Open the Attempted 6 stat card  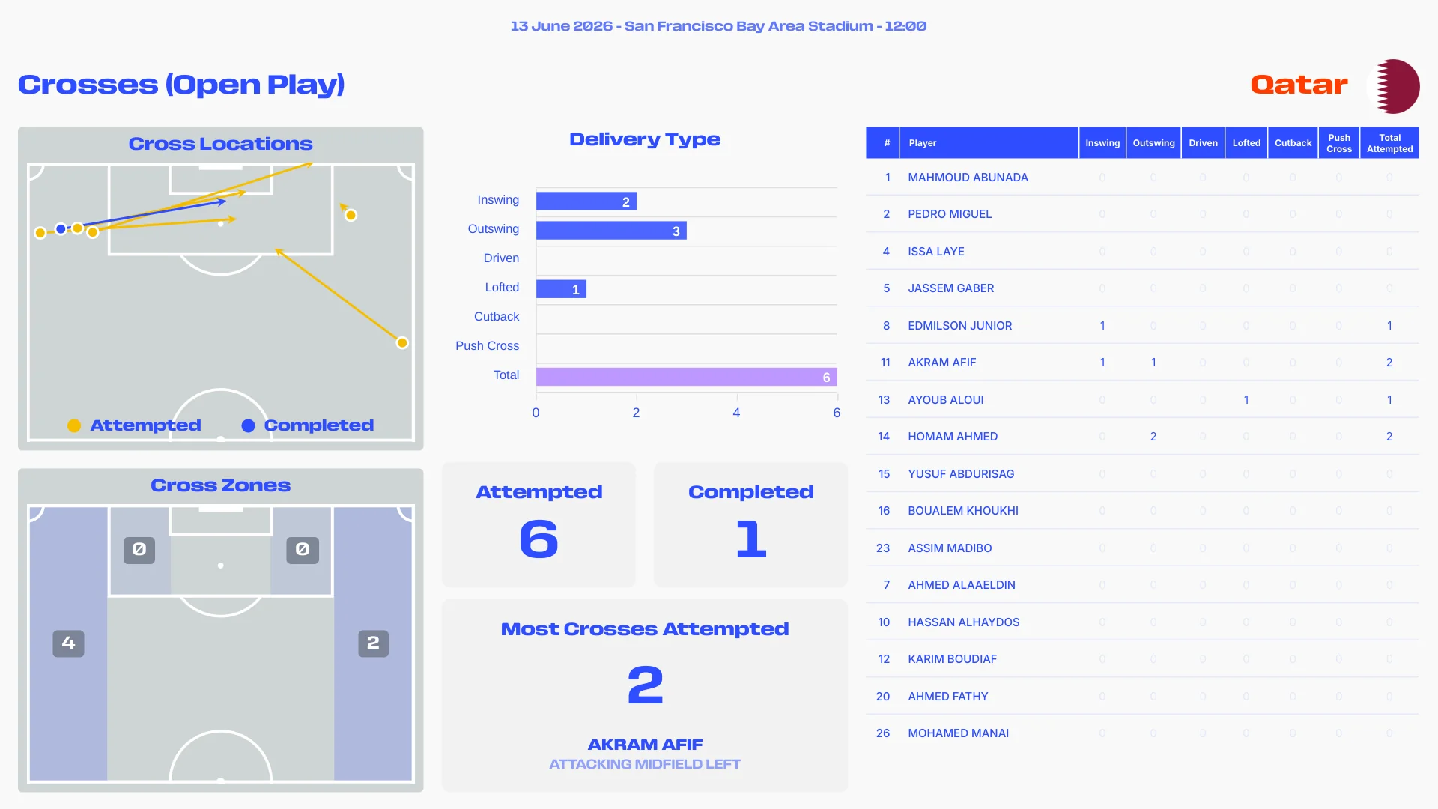539,524
